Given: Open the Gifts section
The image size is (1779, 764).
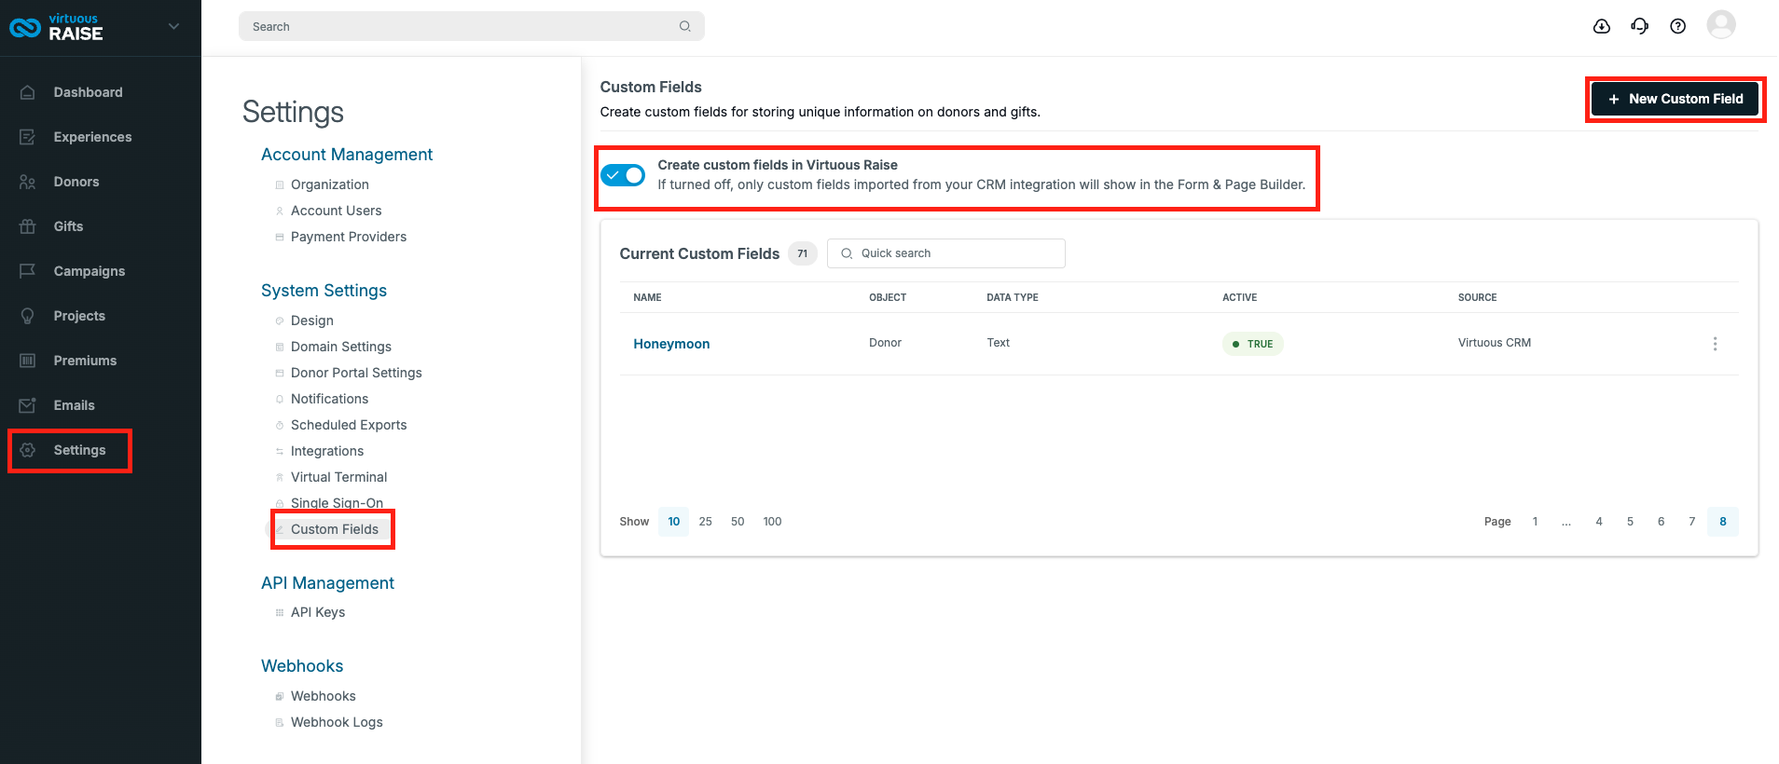Looking at the screenshot, I should [68, 226].
